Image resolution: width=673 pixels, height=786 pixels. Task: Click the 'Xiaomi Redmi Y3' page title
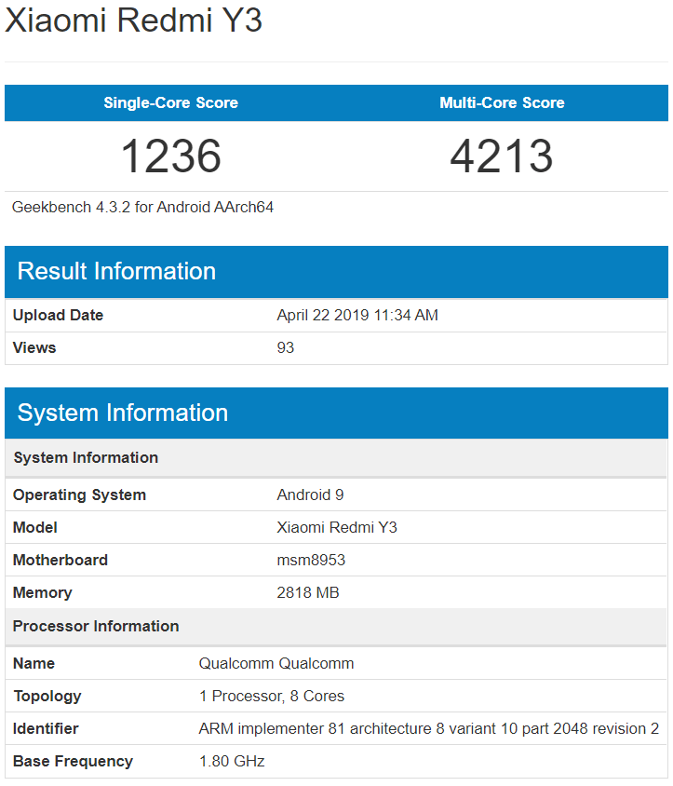pos(133,20)
